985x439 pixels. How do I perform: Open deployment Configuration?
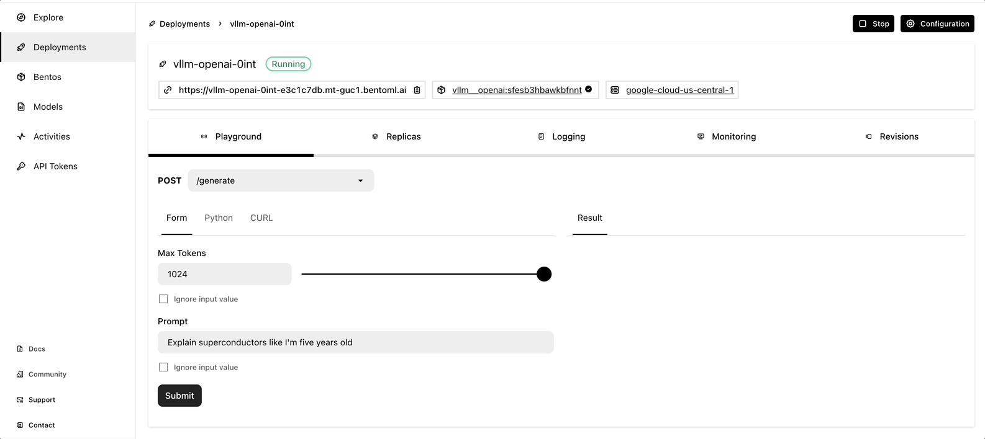[937, 24]
